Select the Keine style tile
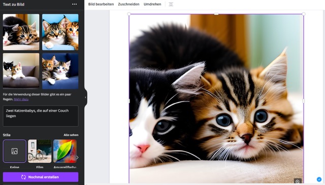This screenshot has width=325, height=185. (15, 151)
